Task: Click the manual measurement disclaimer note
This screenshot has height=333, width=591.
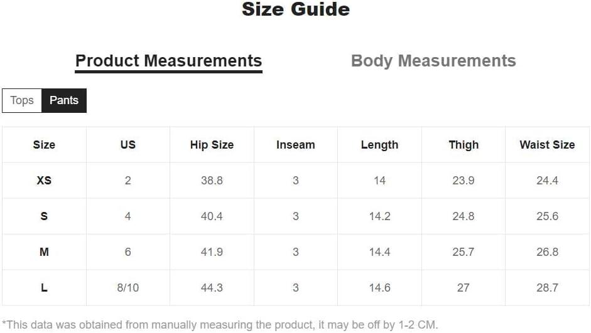Action: pyautogui.click(x=220, y=325)
